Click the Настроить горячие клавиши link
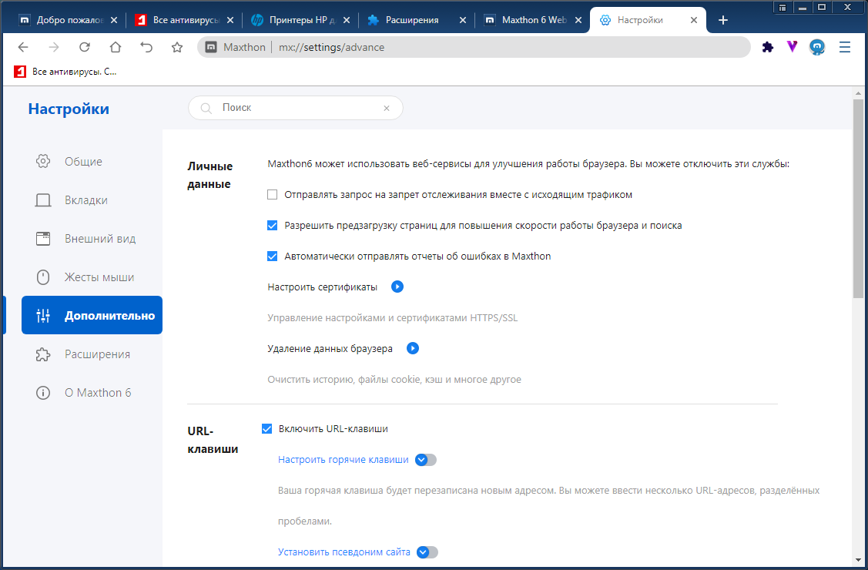868x570 pixels. click(344, 460)
